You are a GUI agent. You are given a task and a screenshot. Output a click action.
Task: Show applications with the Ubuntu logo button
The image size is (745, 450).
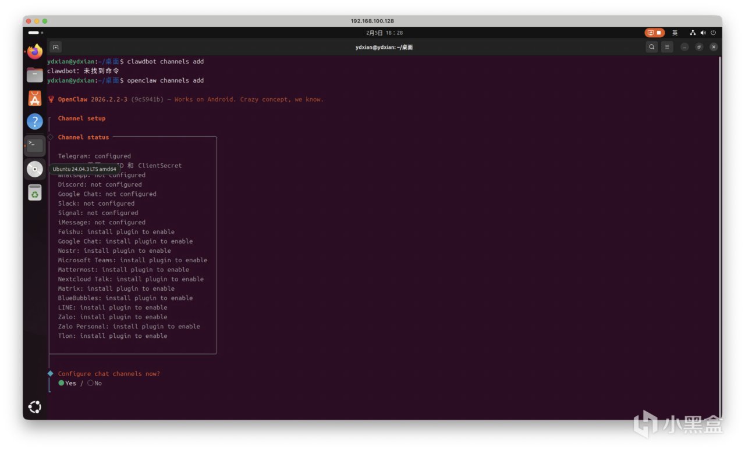click(x=35, y=407)
